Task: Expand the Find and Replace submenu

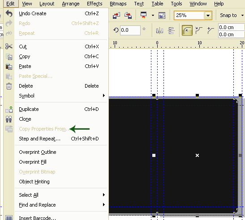Action: tap(104, 204)
